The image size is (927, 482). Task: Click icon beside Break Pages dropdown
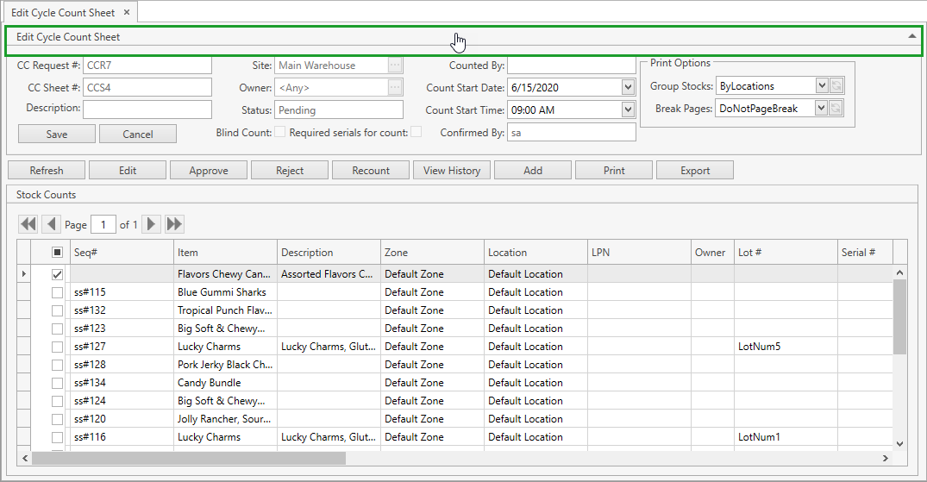coord(836,109)
